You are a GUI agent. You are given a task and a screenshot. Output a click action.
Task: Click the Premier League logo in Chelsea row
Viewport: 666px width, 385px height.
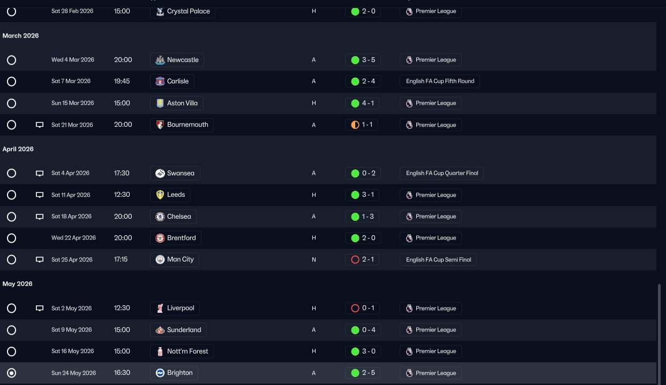409,217
